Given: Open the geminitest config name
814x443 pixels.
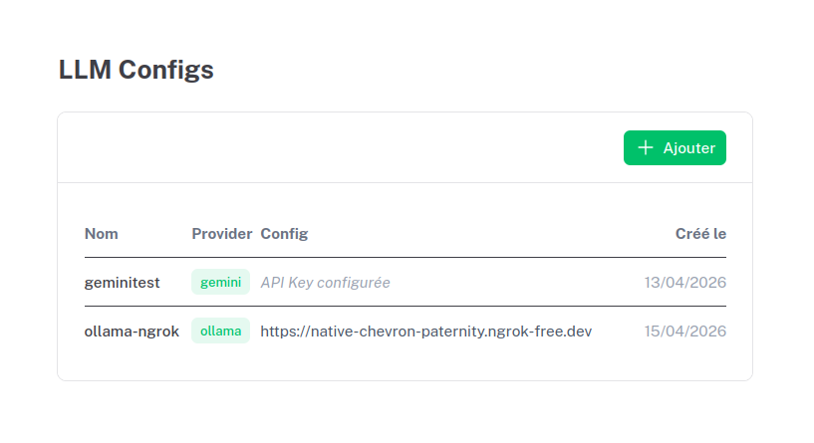Looking at the screenshot, I should tap(122, 282).
